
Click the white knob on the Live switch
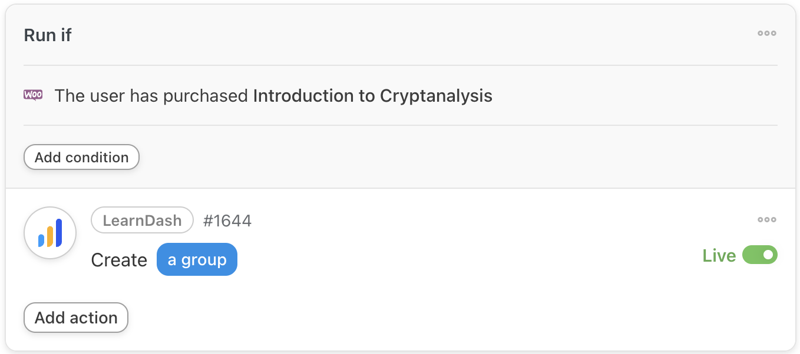point(768,255)
